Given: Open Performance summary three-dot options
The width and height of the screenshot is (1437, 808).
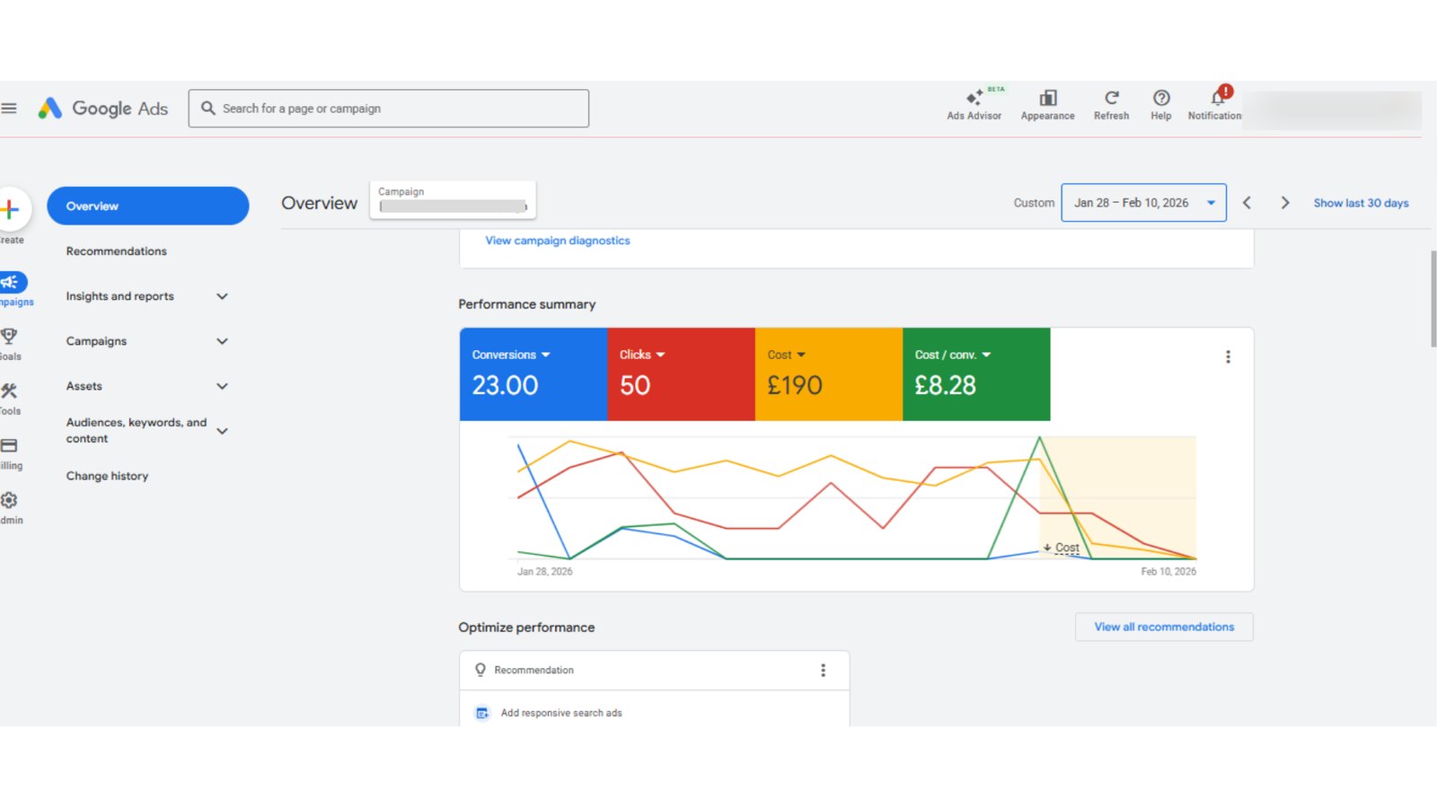Looking at the screenshot, I should click(1228, 357).
